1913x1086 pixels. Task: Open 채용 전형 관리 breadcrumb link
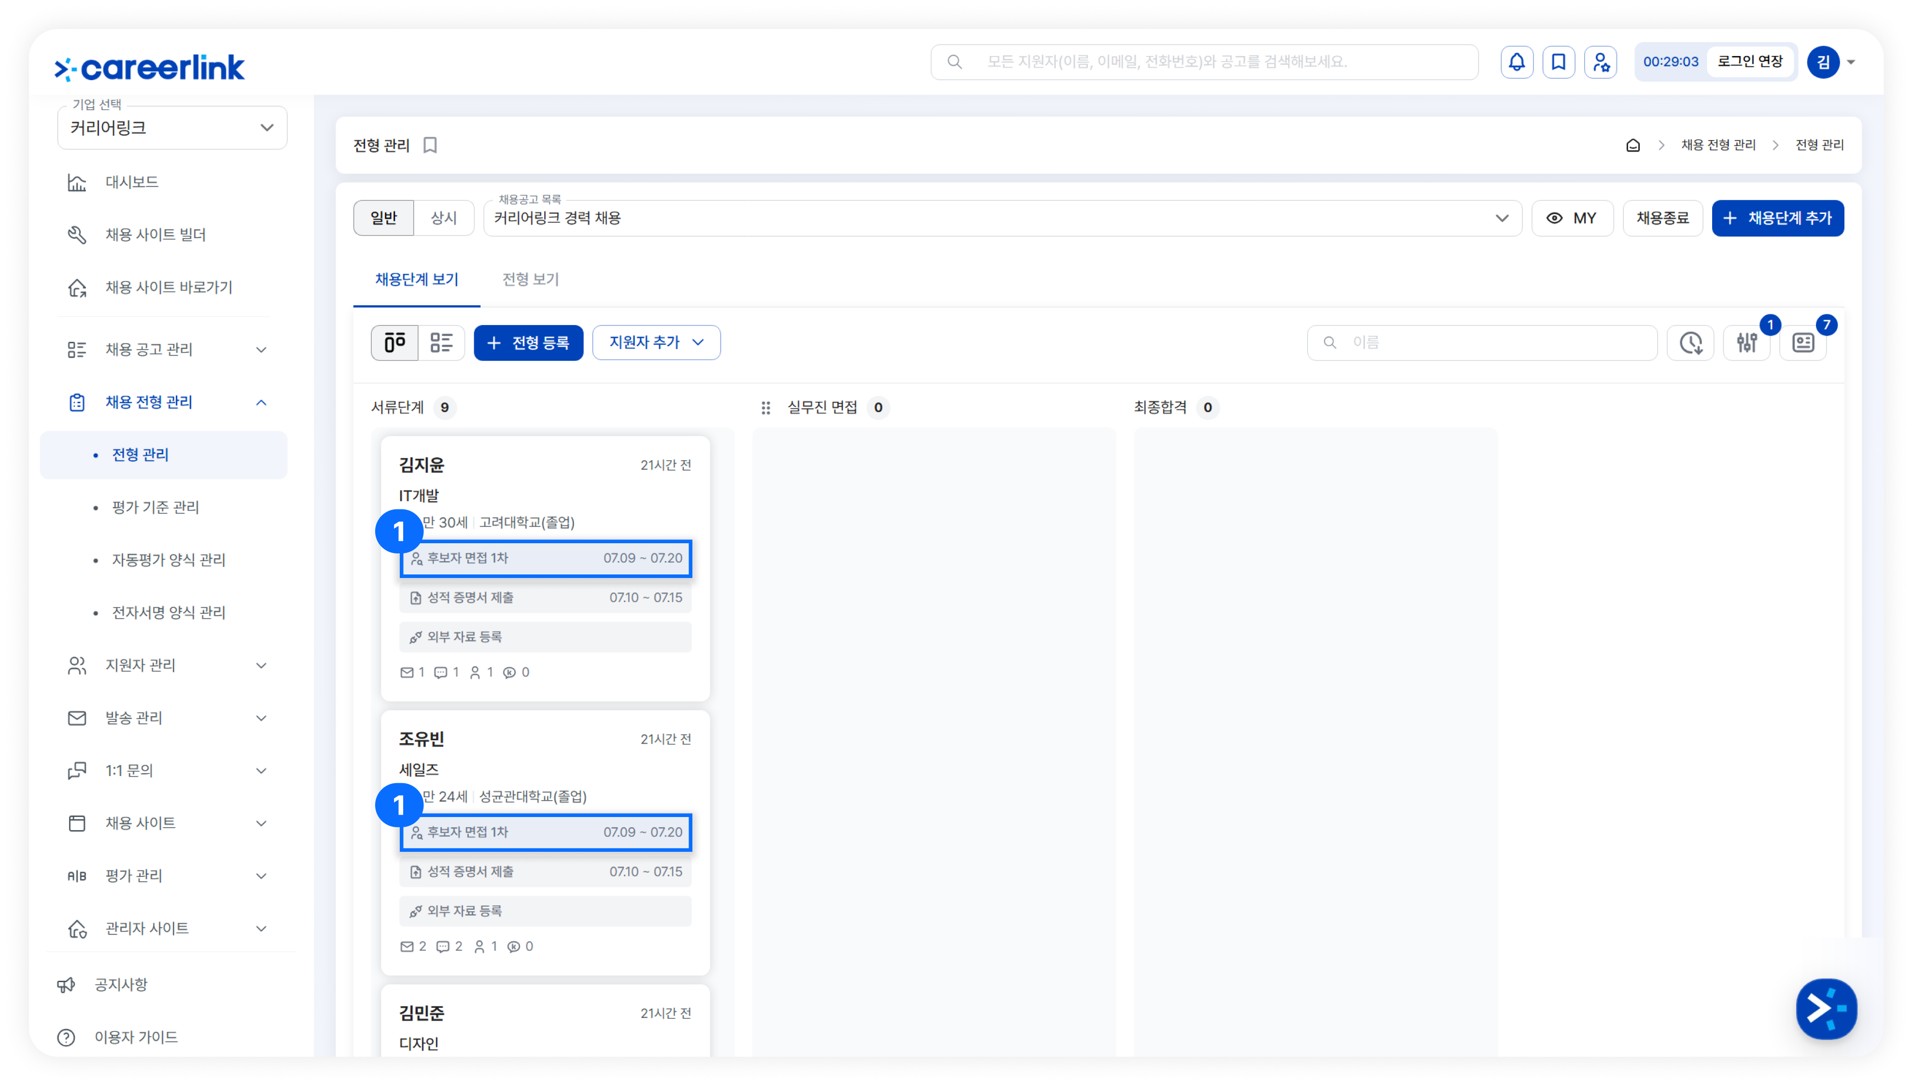[x=1717, y=145]
